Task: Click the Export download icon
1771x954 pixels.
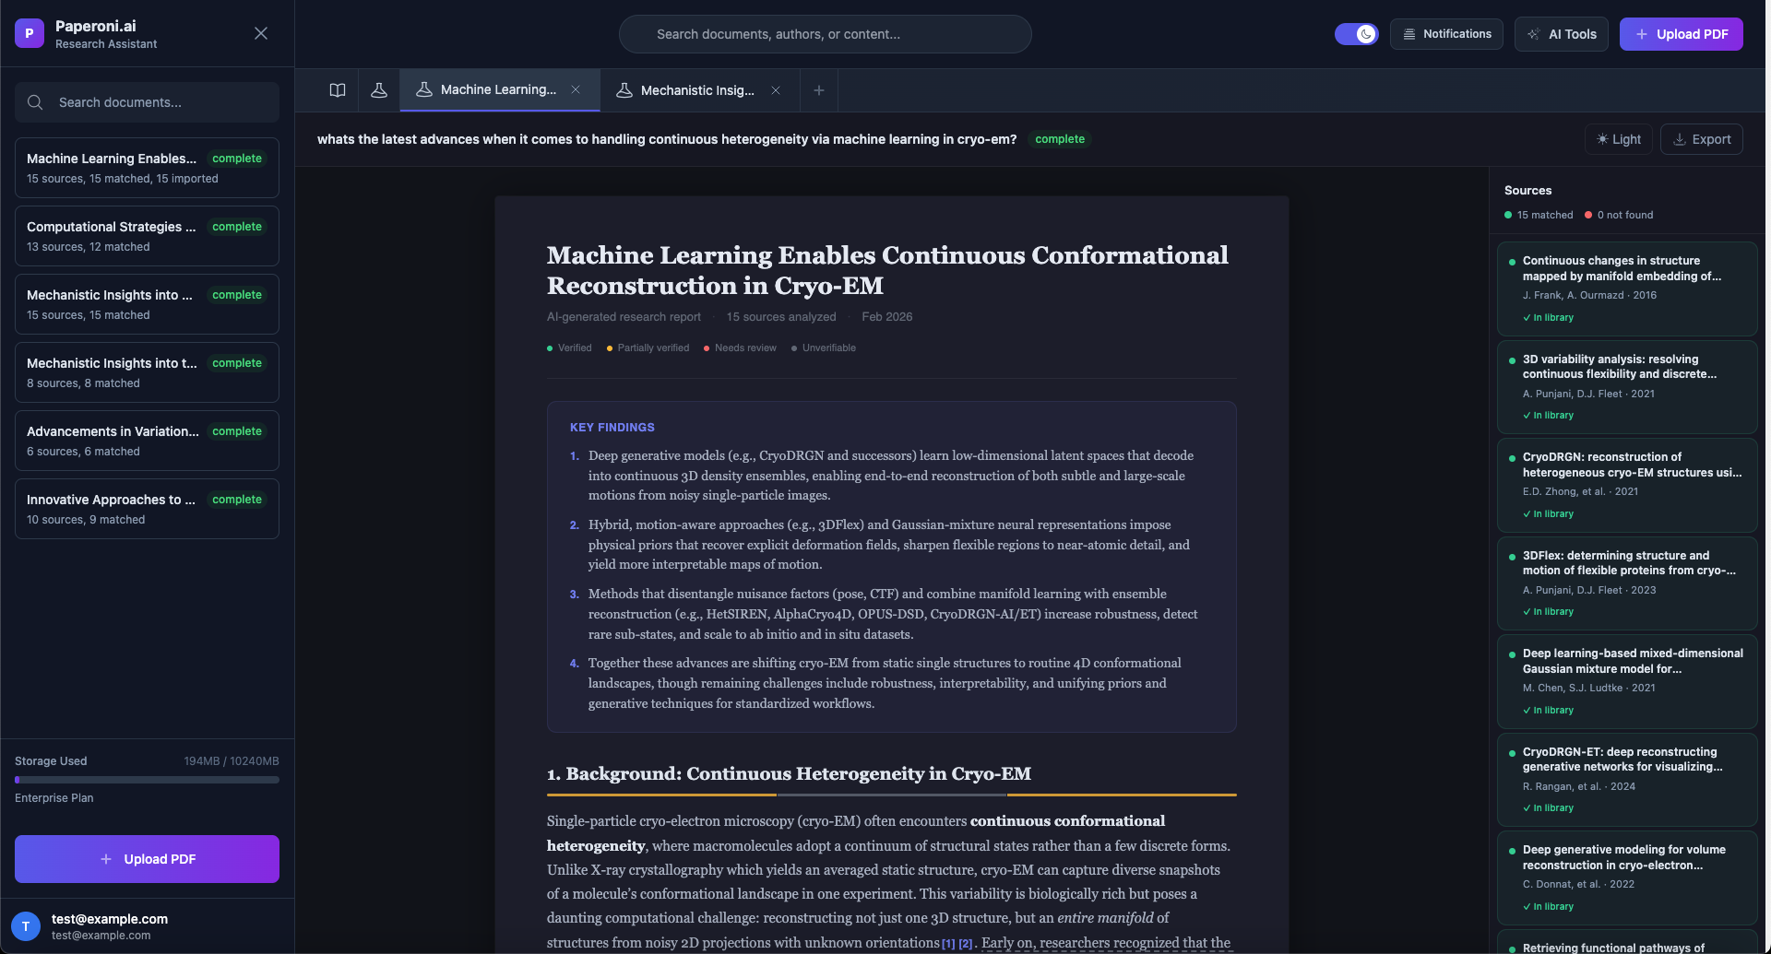Action: pyautogui.click(x=1680, y=139)
